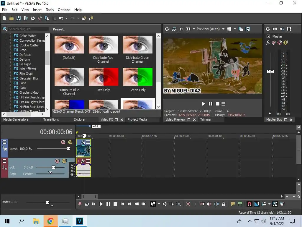Switch to the Transitions tab
The width and height of the screenshot is (302, 227).
pyautogui.click(x=51, y=119)
